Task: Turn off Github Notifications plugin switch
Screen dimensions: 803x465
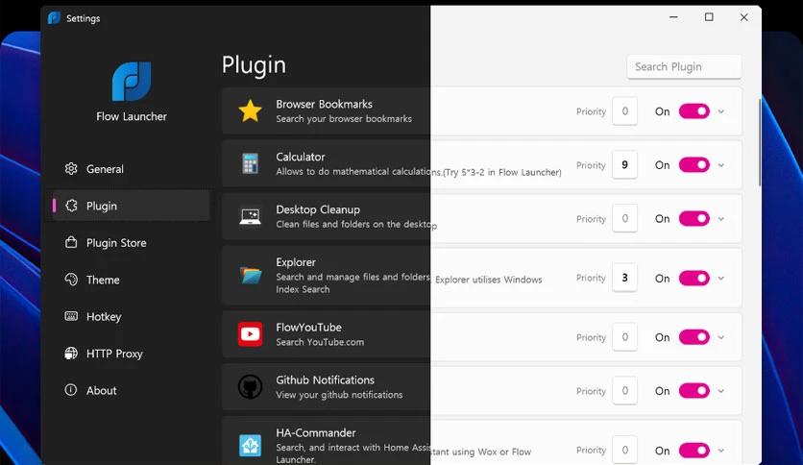Action: coord(693,391)
